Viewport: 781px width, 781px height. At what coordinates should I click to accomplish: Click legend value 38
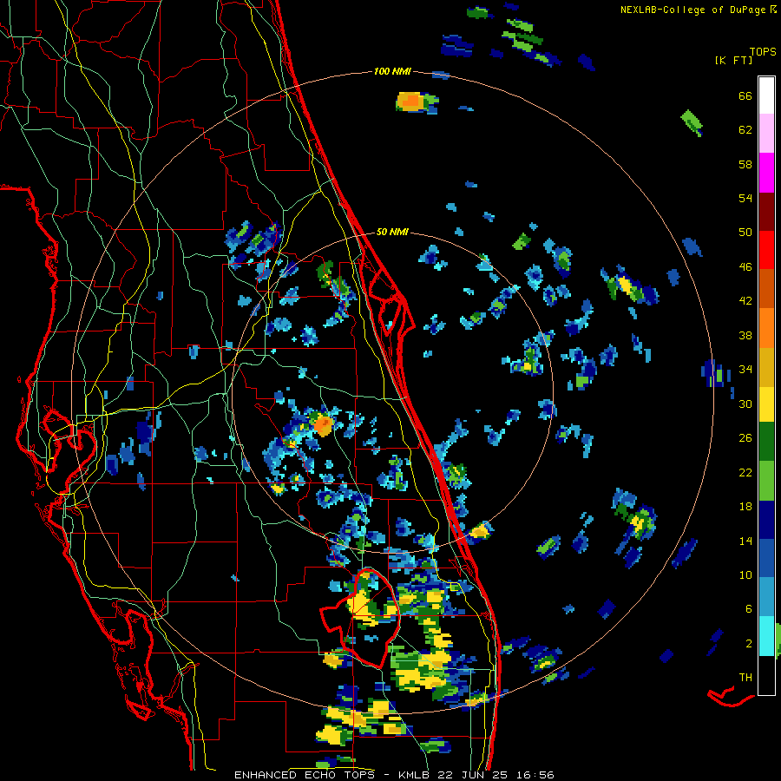pyautogui.click(x=745, y=335)
